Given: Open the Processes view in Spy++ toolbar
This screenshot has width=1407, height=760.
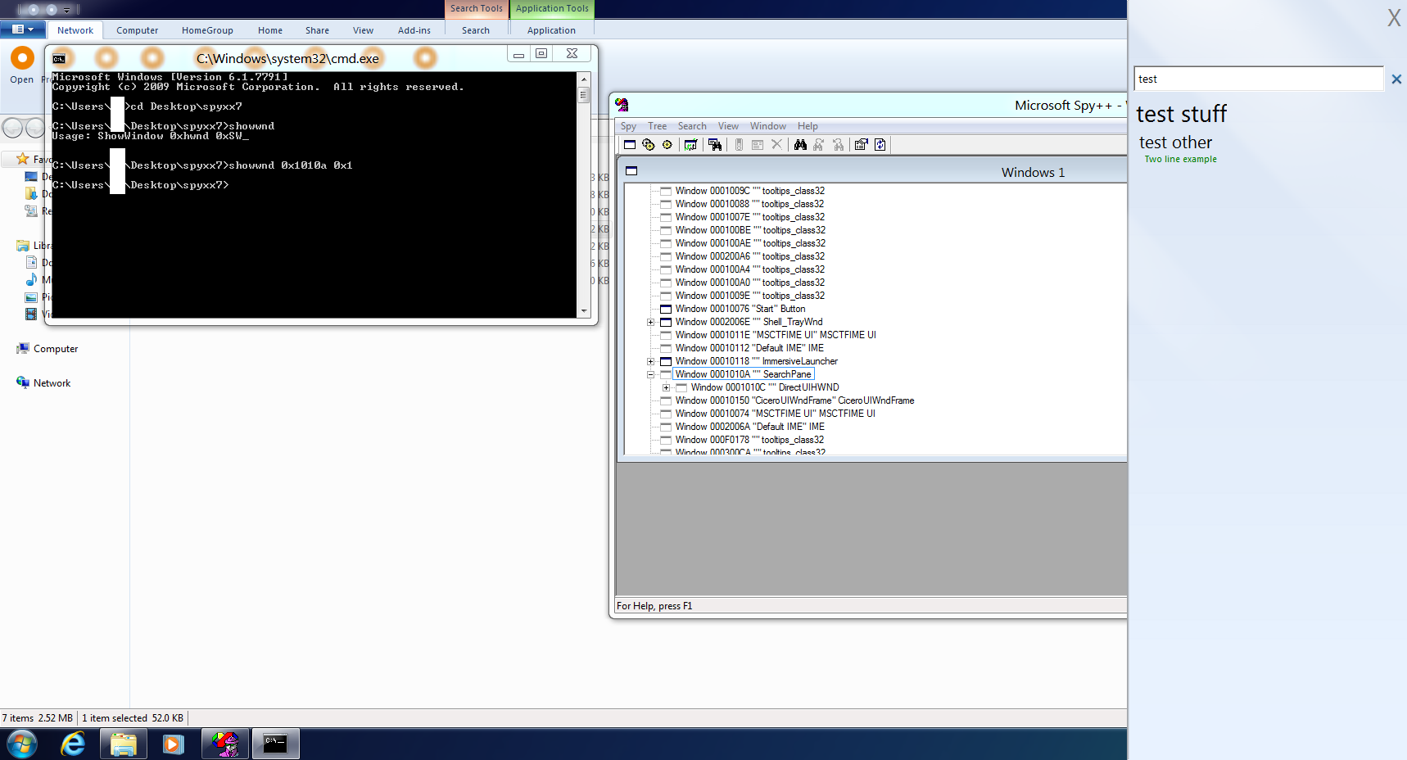Looking at the screenshot, I should (649, 145).
